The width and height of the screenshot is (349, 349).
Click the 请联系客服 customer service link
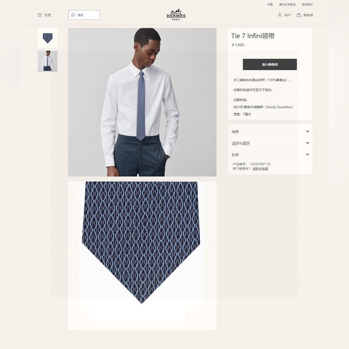click(x=260, y=169)
